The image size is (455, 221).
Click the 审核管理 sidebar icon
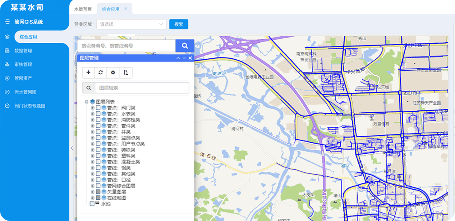(x=8, y=65)
